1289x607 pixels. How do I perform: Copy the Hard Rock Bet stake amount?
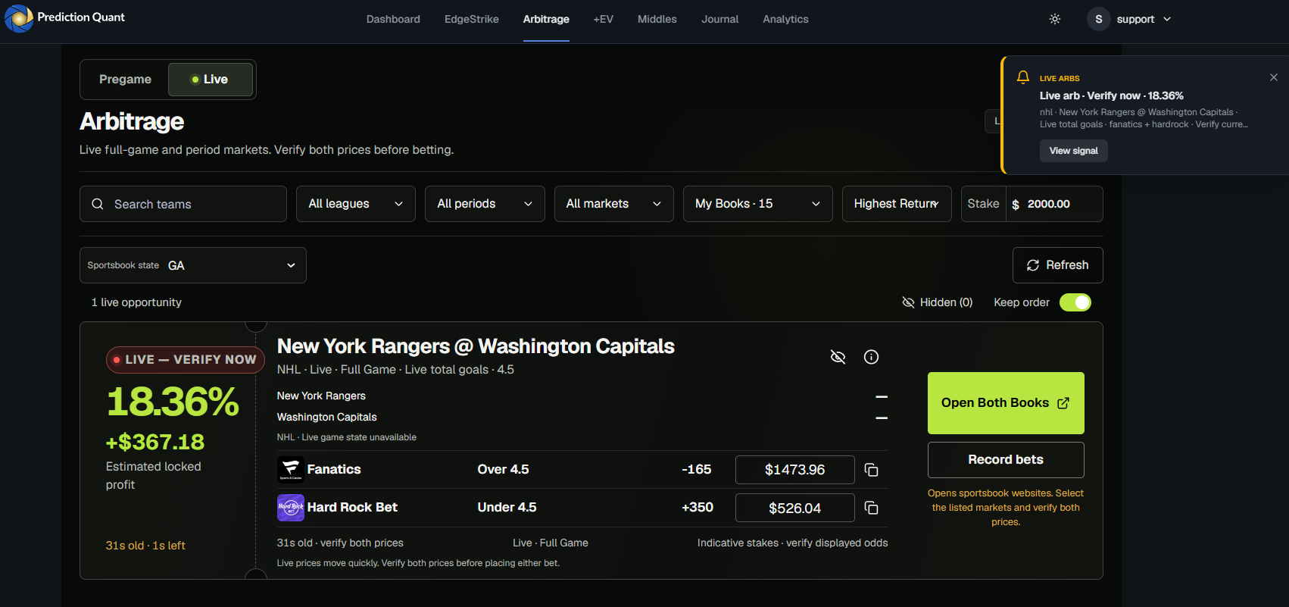pyautogui.click(x=872, y=508)
